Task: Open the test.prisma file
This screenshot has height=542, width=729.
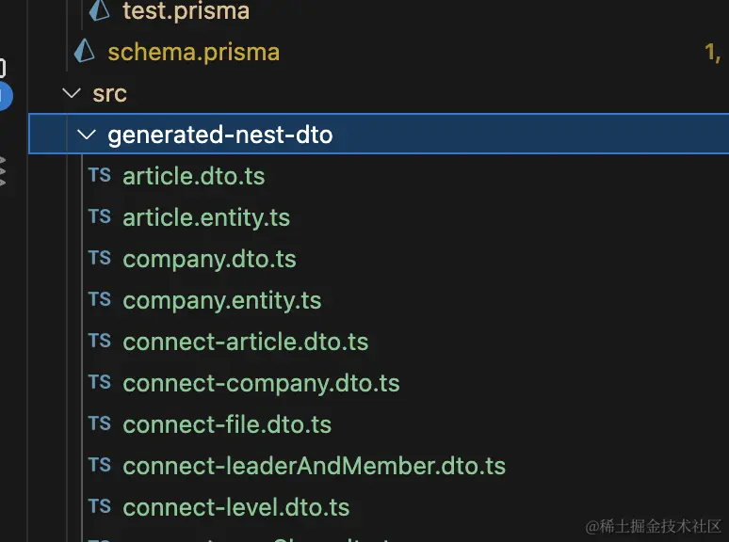Action: (x=186, y=10)
